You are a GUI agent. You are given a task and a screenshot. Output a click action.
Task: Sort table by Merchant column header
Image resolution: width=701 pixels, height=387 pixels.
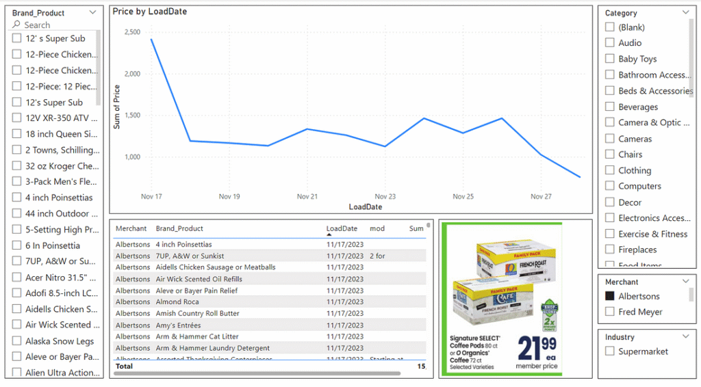coord(131,228)
